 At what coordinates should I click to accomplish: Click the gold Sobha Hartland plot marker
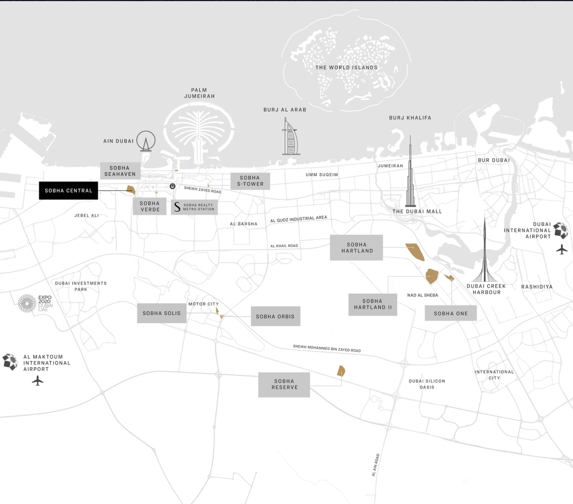coord(415,252)
